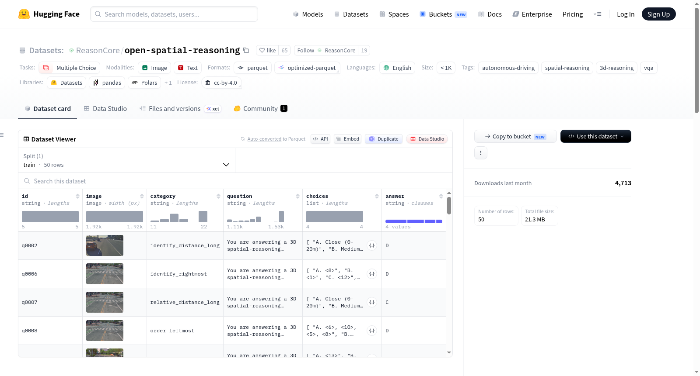Focus the Search this dataset field
The height and width of the screenshot is (376, 700).
(x=235, y=181)
